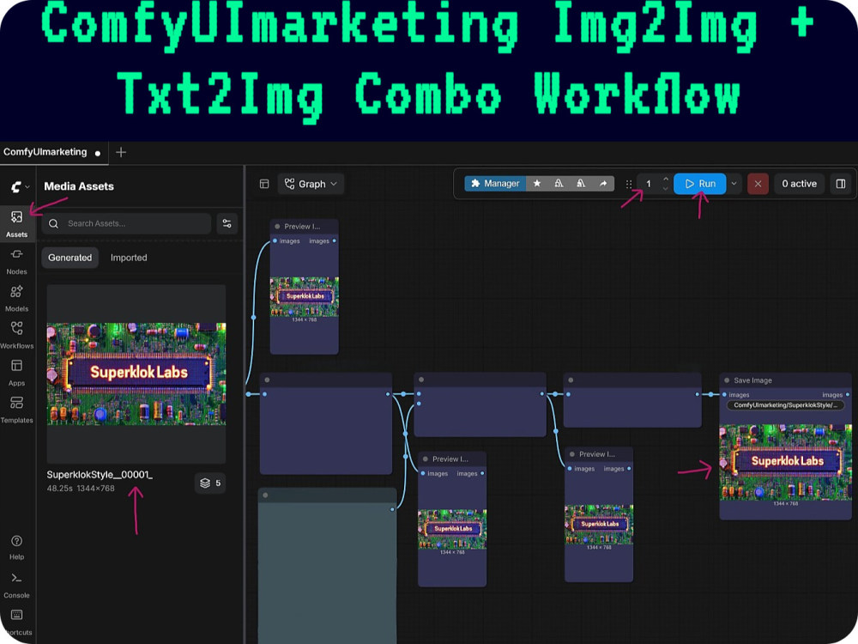Image resolution: width=858 pixels, height=644 pixels.
Task: Toggle the panel layout icon left of Graph
Action: coord(263,184)
